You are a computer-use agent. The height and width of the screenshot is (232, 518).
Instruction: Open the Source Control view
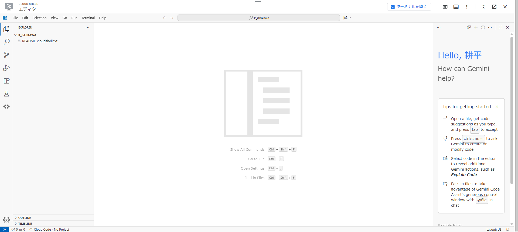coord(6,55)
